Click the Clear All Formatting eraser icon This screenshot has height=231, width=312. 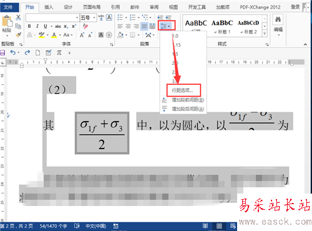point(85,26)
